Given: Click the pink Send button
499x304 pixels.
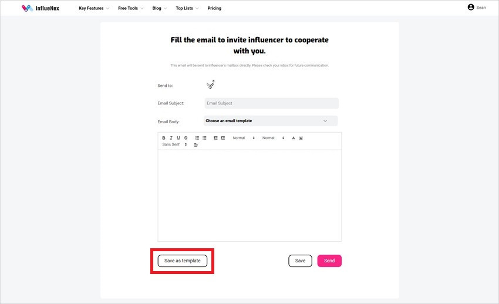Looking at the screenshot, I should pyautogui.click(x=329, y=261).
